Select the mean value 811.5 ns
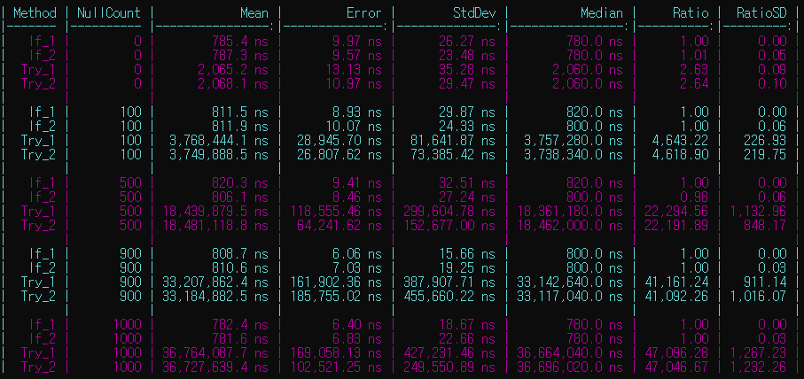Viewport: 804px width, 379px height. coord(240,112)
